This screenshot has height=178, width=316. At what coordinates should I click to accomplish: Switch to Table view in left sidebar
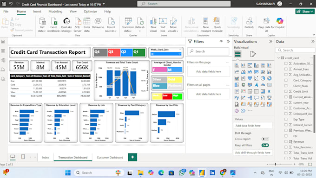tap(3, 51)
